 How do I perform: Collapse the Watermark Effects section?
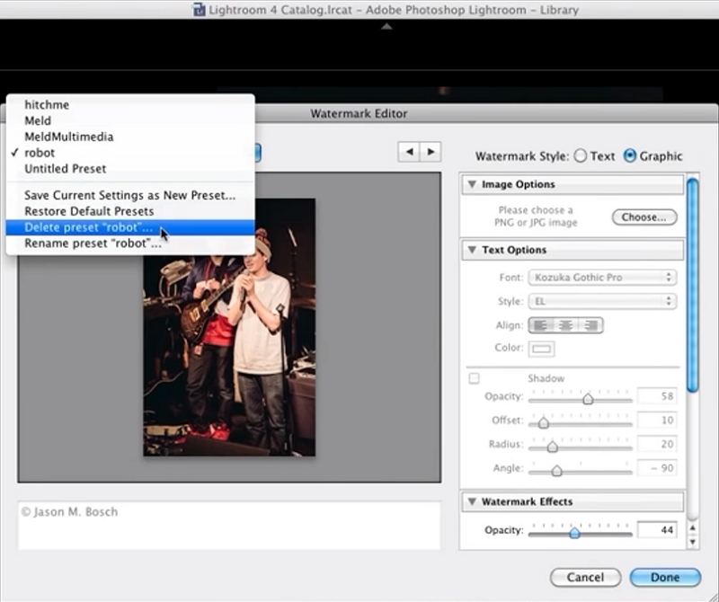(471, 502)
